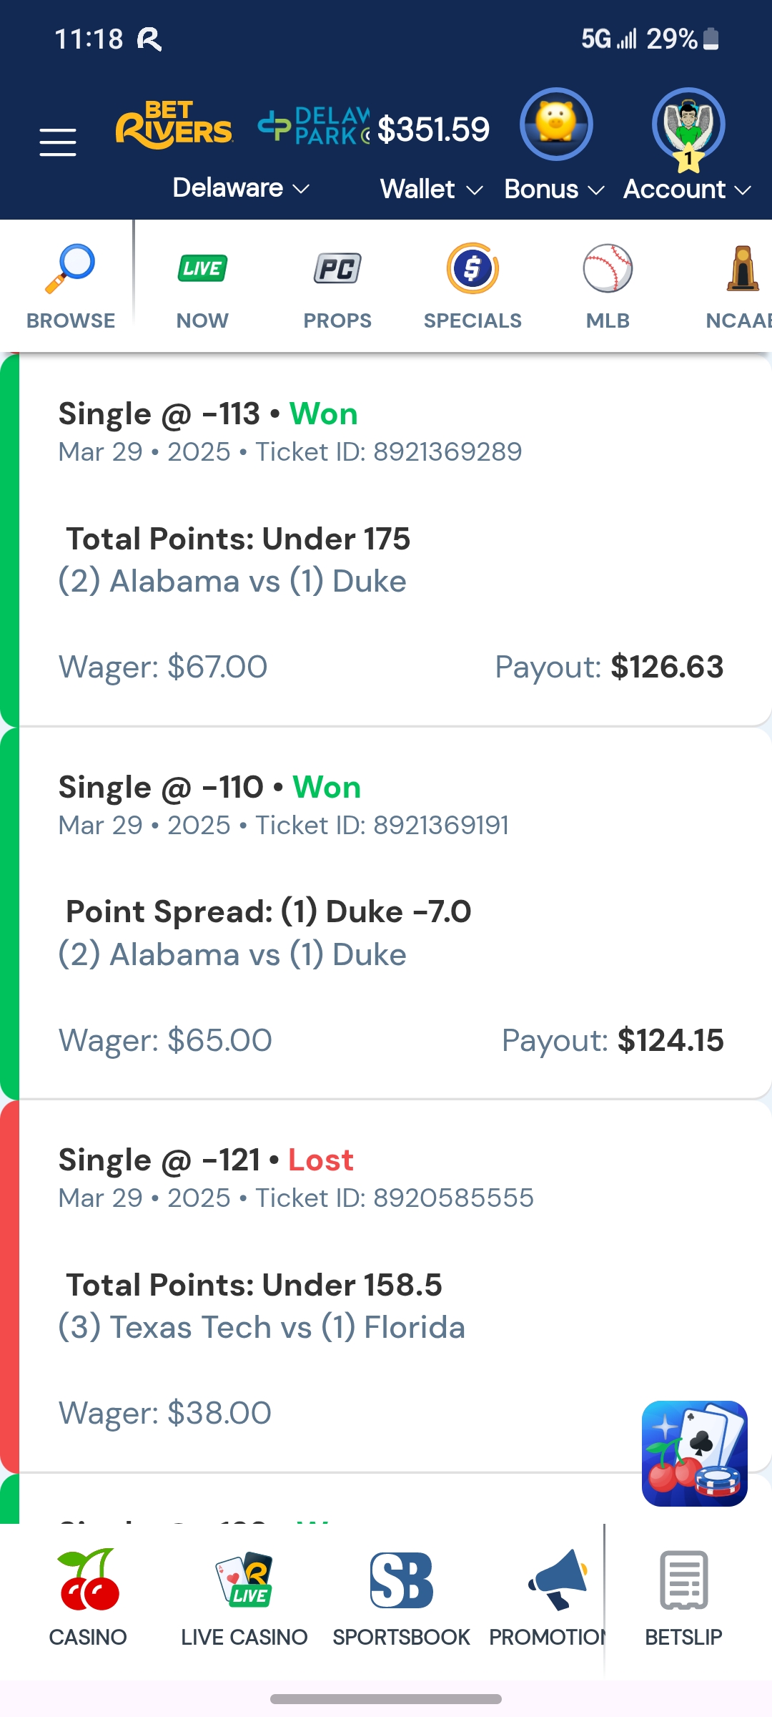This screenshot has width=772, height=1717.
Task: Open the hamburger menu
Action: point(58,142)
